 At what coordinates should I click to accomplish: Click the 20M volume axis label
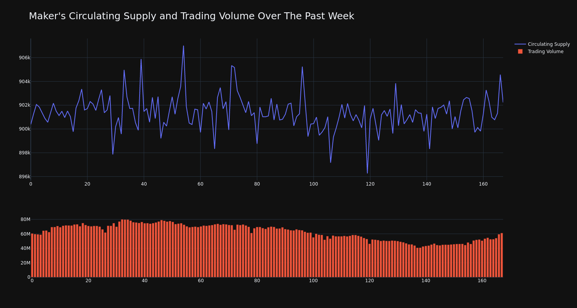pos(25,263)
